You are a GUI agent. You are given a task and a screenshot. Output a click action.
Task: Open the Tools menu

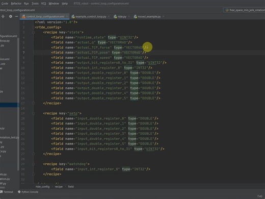tap(35, 4)
